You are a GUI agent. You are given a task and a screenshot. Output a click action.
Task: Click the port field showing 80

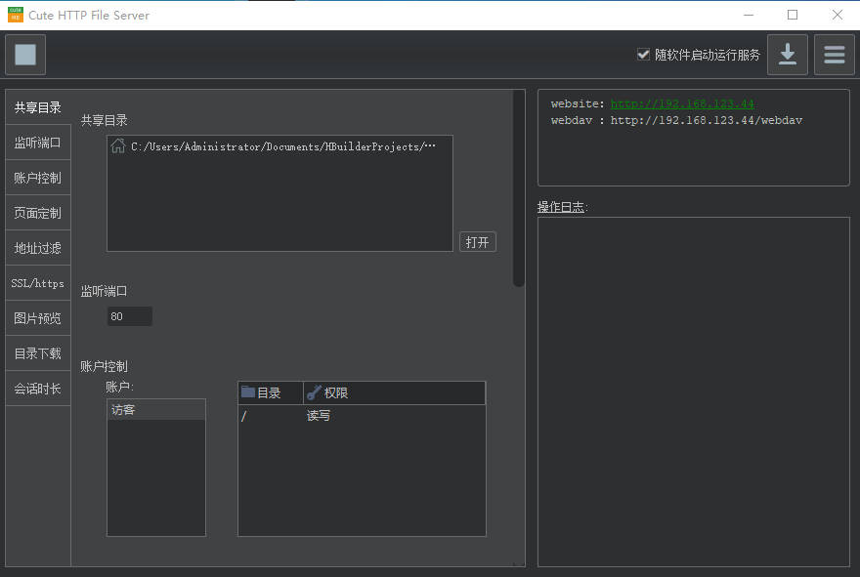129,316
